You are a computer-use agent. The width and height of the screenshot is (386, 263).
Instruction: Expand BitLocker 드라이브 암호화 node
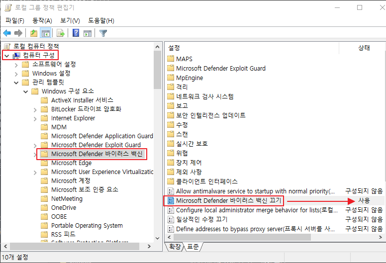tap(35, 110)
